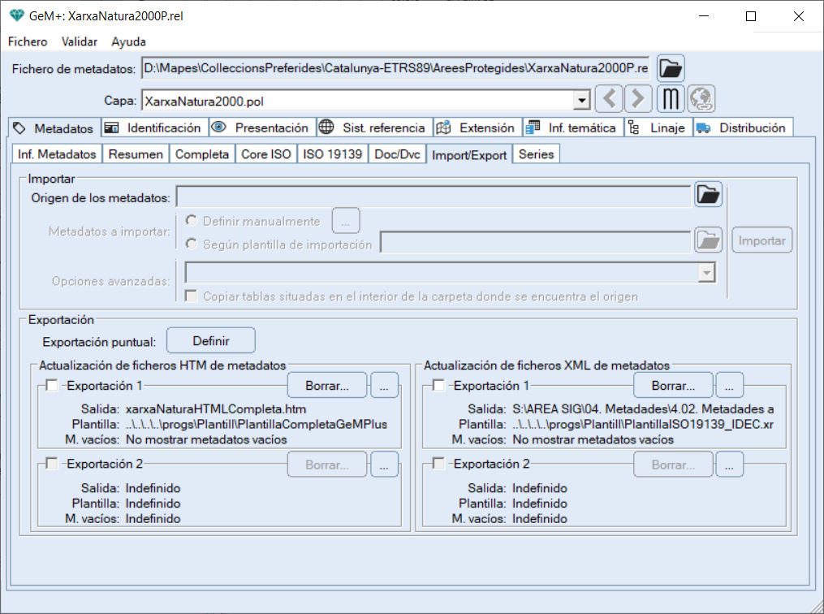This screenshot has height=614, width=824.
Task: Click ellipsis button for XML Exportación 1
Action: click(729, 386)
